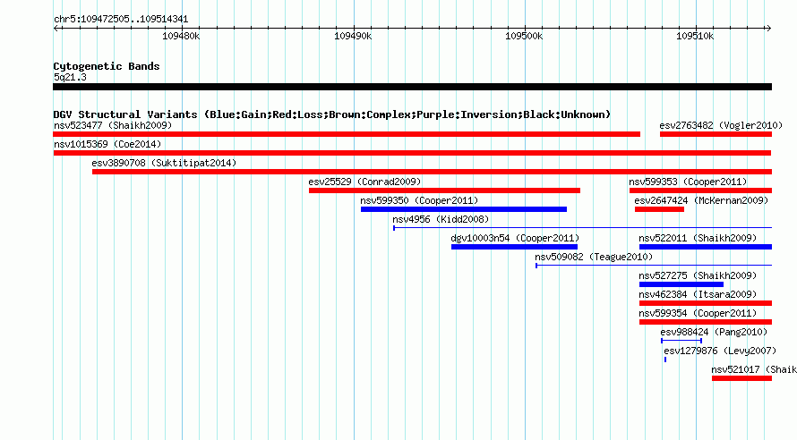
Task: Open the esv25529 (Conrad2009) label
Action: point(364,182)
